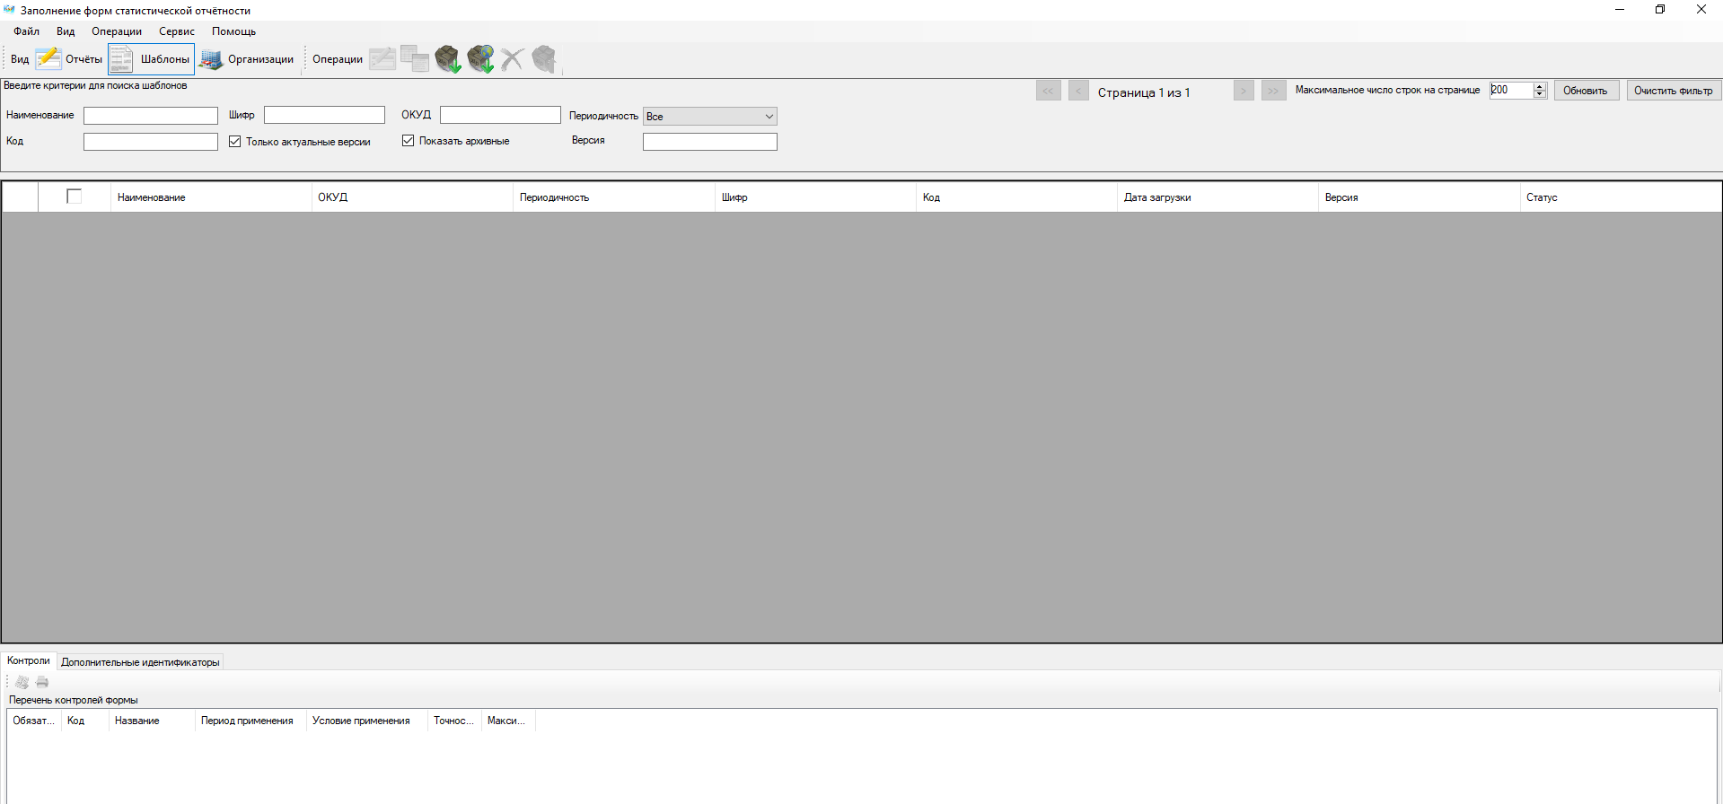
Task: Focus the Код search field
Action: point(151,142)
